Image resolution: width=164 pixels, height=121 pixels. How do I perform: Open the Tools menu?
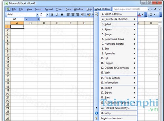click(59, 9)
